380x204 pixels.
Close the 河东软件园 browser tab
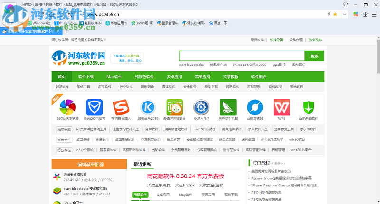click(x=57, y=31)
